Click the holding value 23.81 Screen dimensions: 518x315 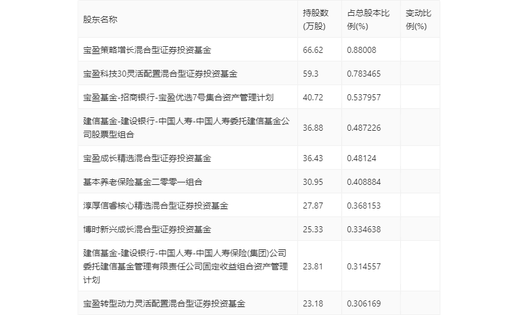313,266
